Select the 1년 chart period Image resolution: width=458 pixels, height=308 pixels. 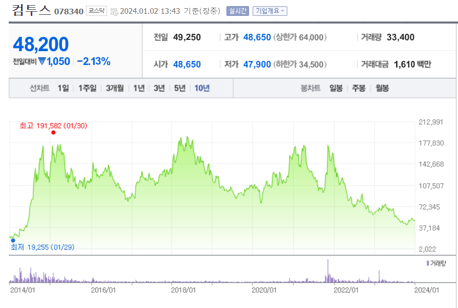(139, 88)
